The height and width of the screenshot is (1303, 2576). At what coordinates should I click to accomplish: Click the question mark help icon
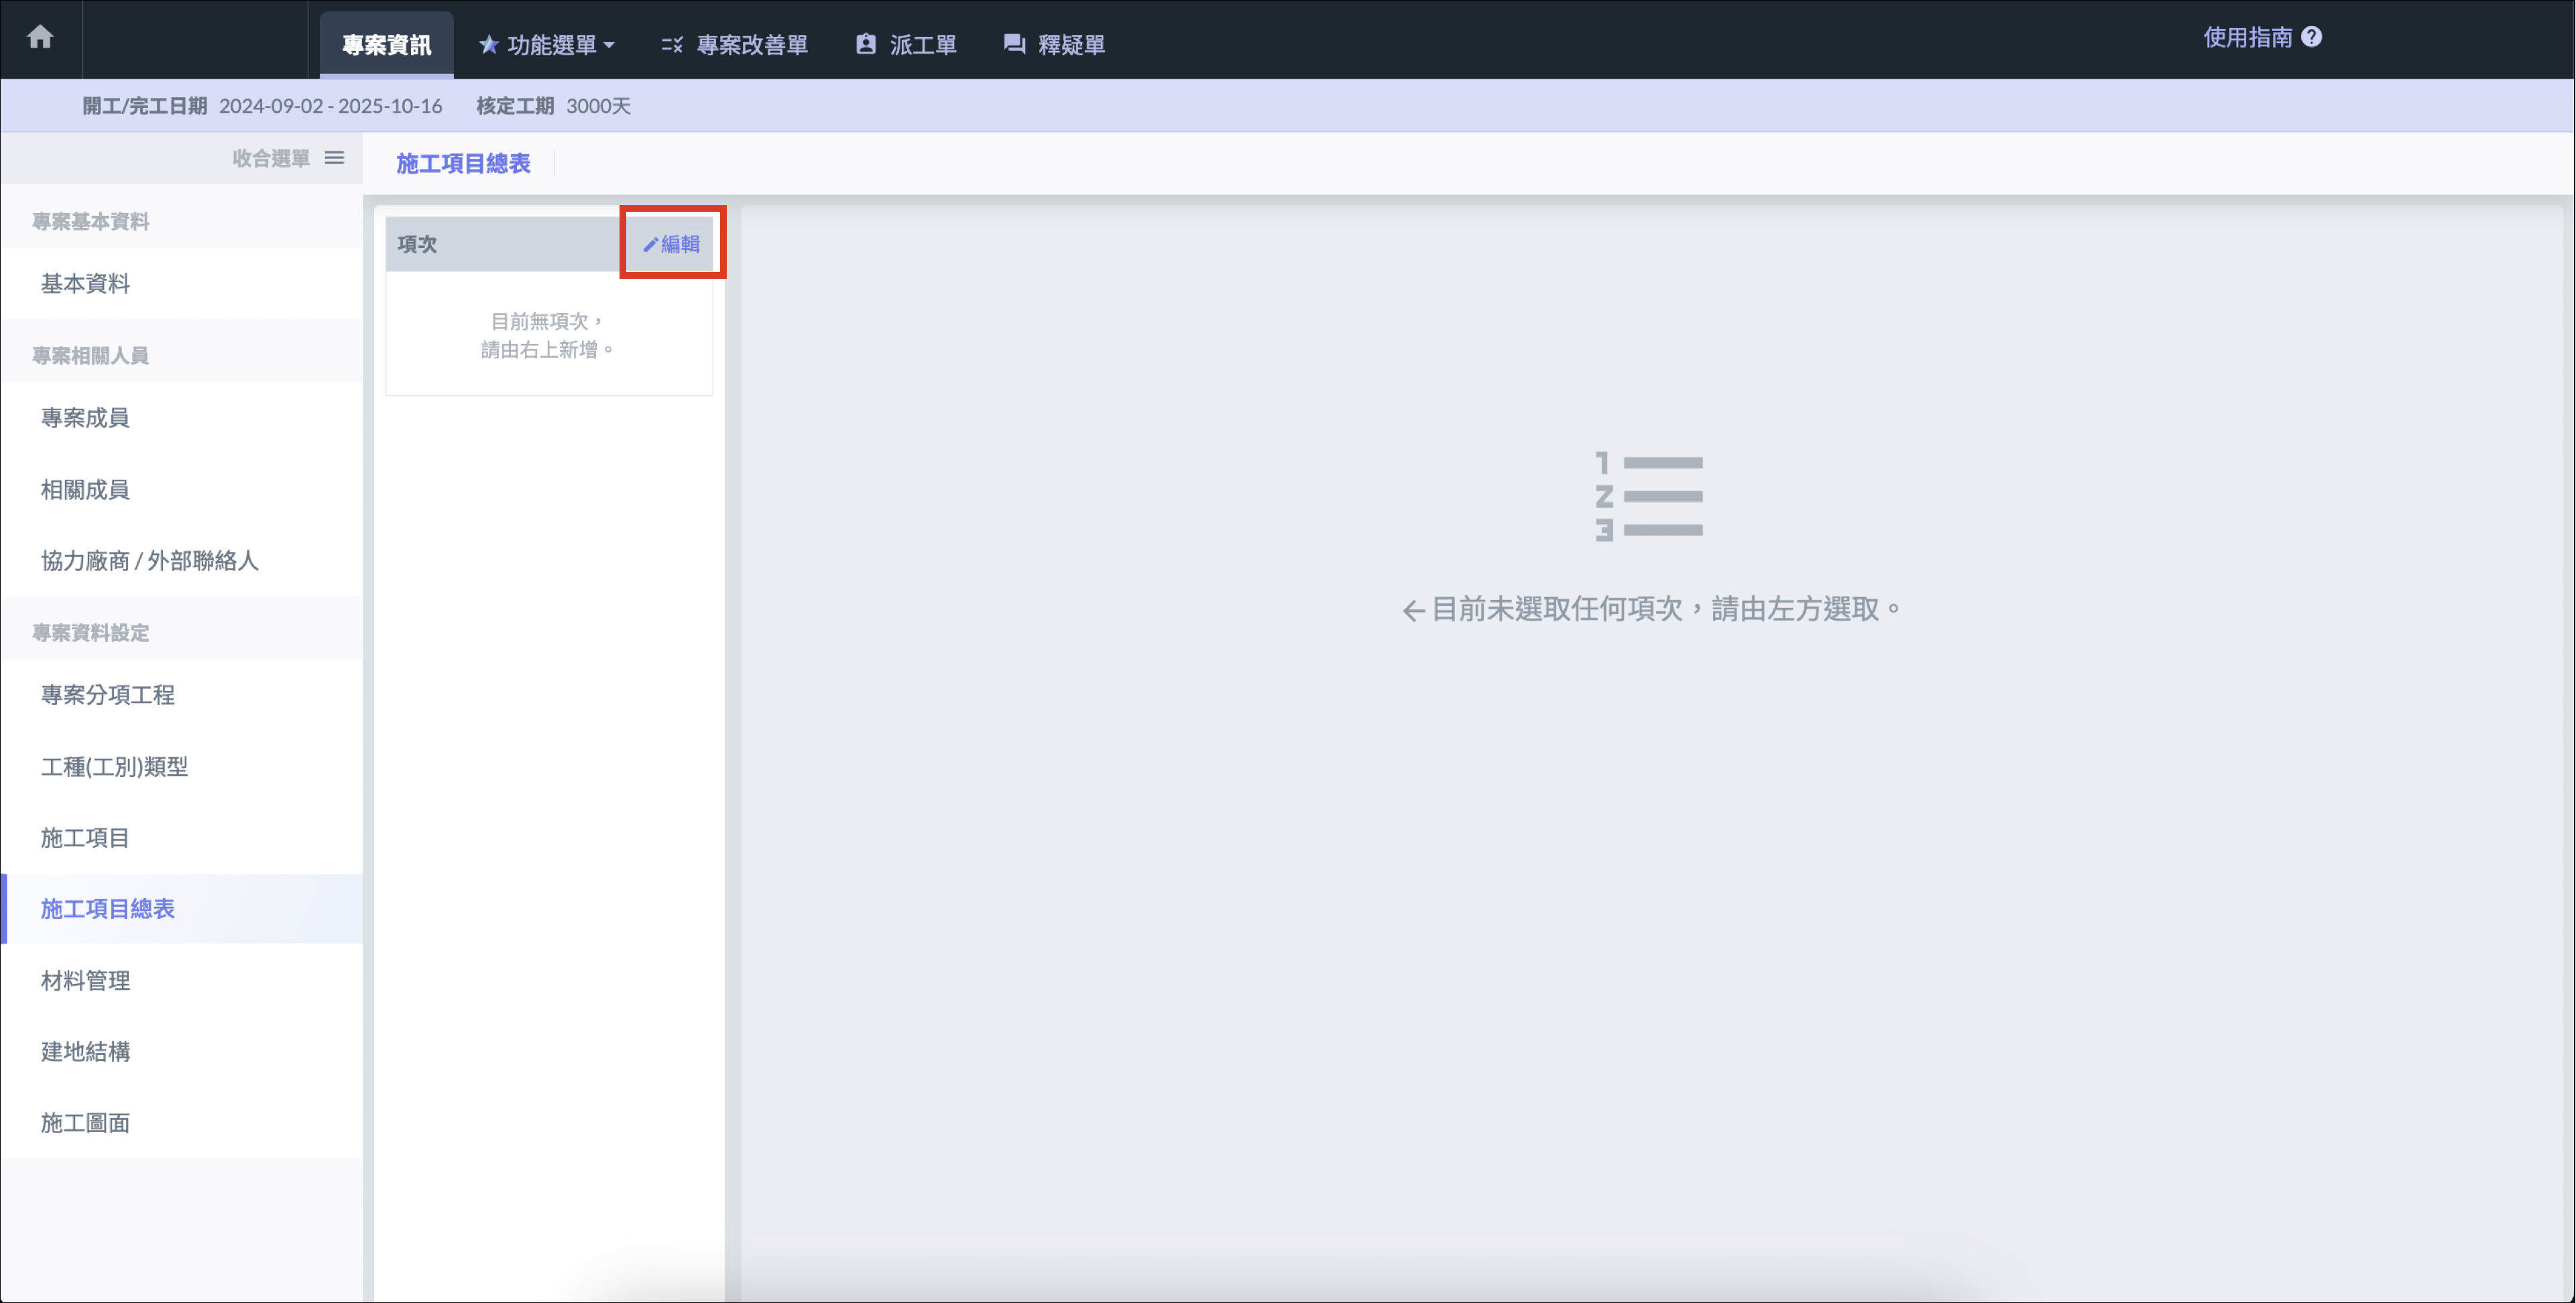pos(2311,37)
